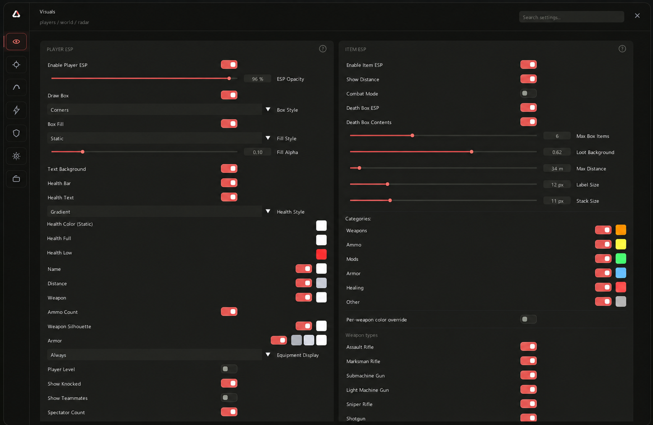Click the Box Style dropdown arrow

(268, 110)
